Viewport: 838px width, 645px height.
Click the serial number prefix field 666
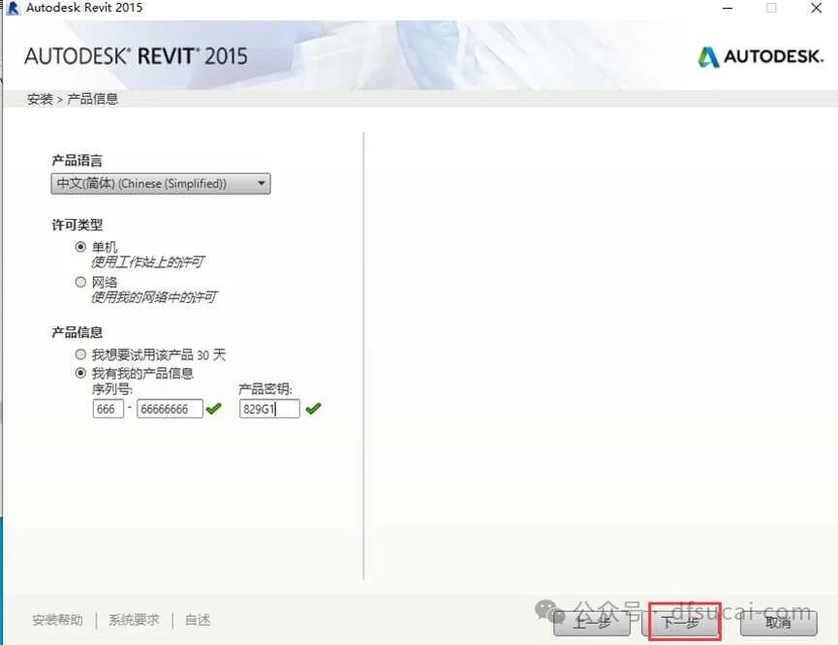[109, 409]
